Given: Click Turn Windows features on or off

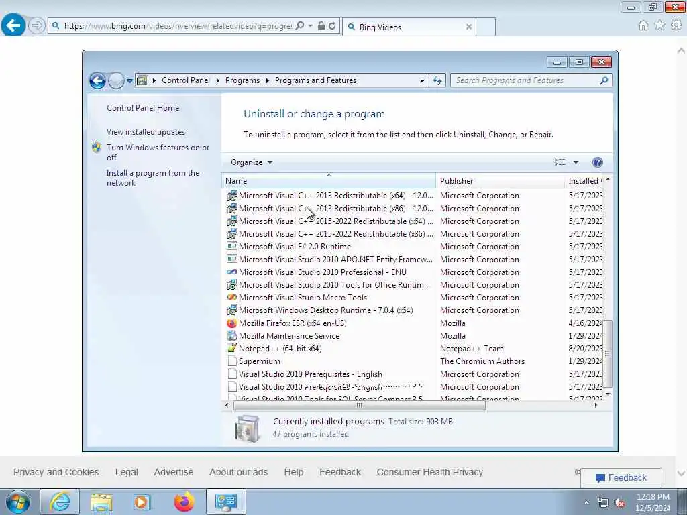Looking at the screenshot, I should click(158, 152).
